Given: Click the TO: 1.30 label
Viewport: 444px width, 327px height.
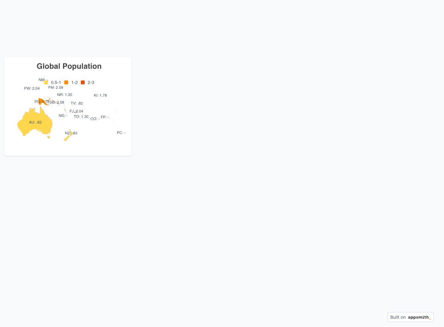Looking at the screenshot, I should point(81,117).
